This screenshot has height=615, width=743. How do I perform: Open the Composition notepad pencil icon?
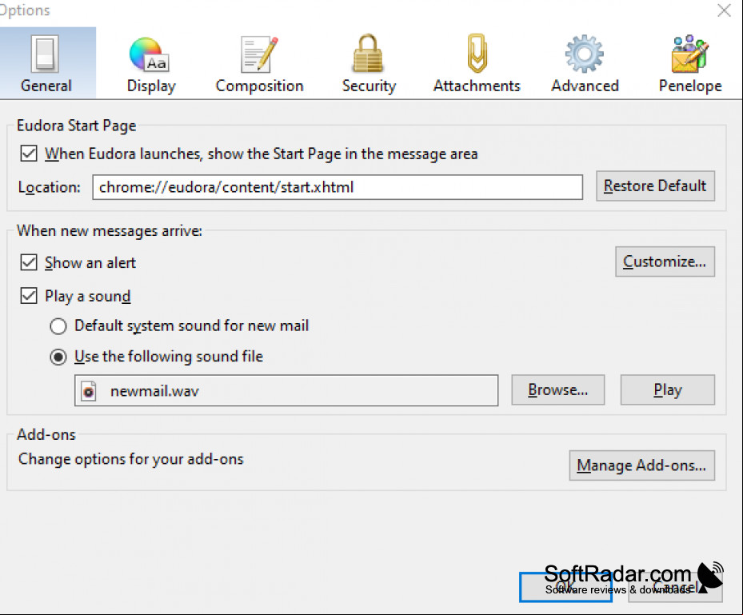(x=258, y=54)
